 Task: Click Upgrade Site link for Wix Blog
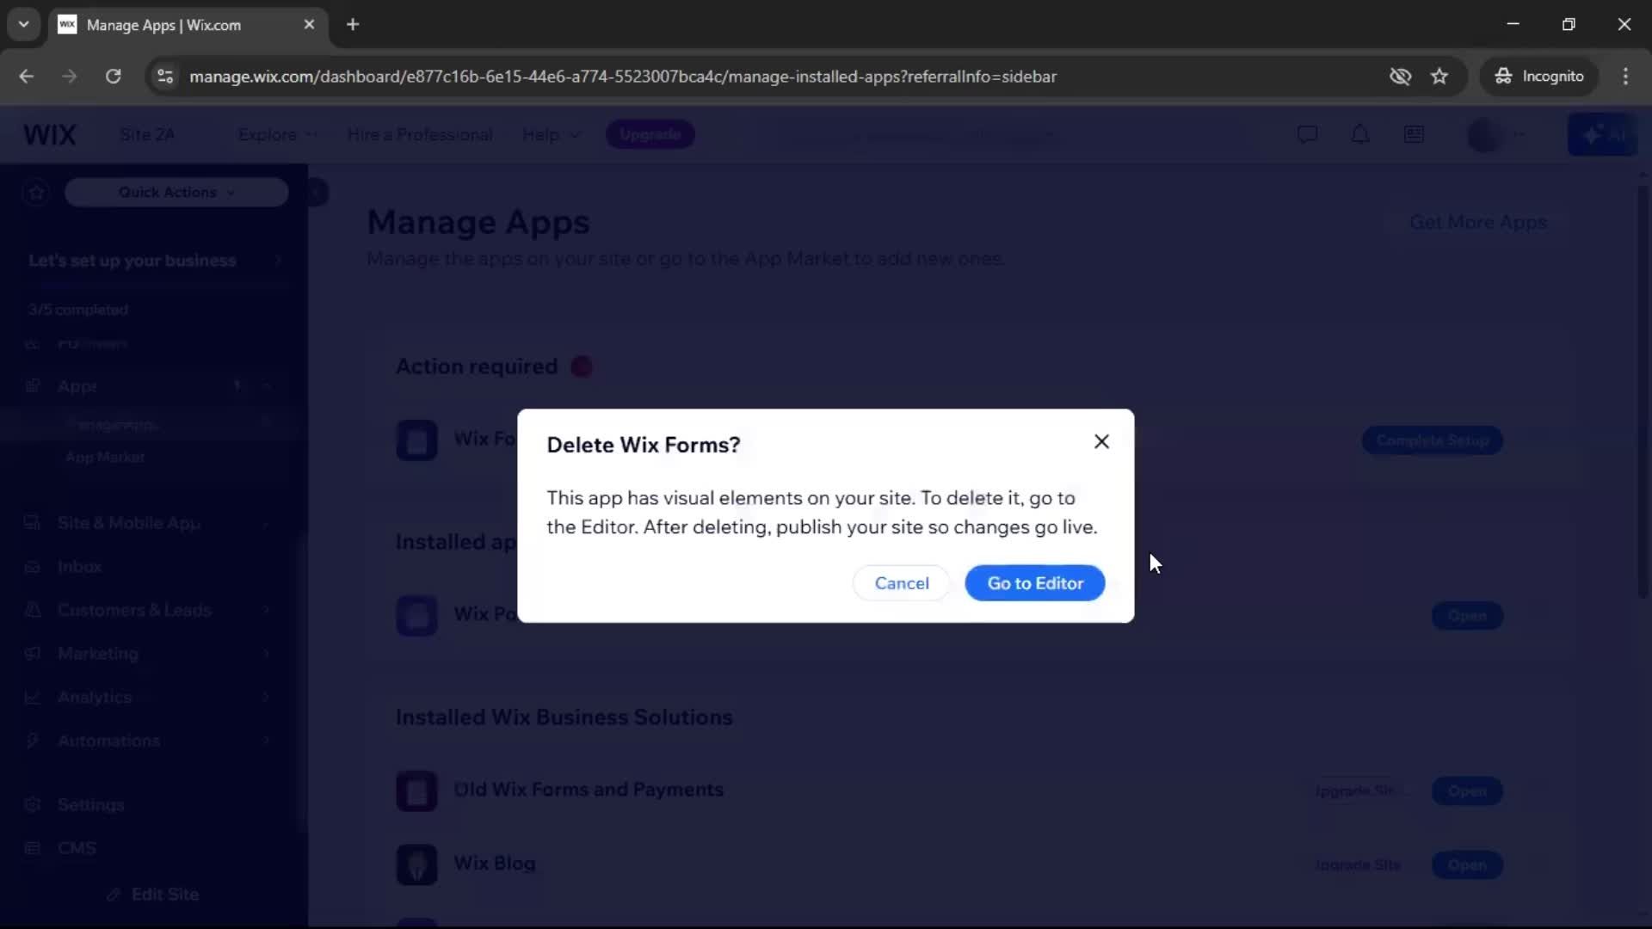point(1358,865)
